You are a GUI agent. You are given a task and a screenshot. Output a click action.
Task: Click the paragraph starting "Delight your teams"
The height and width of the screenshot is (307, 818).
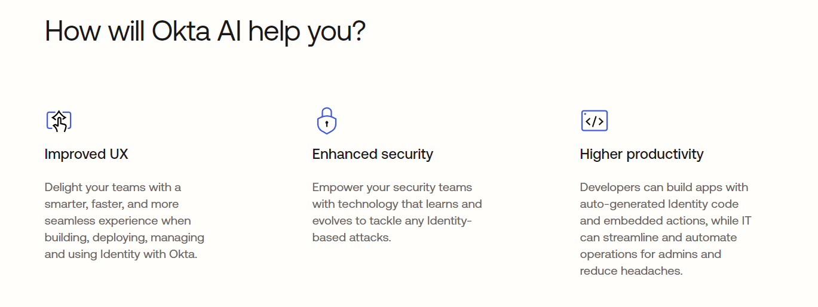124,220
